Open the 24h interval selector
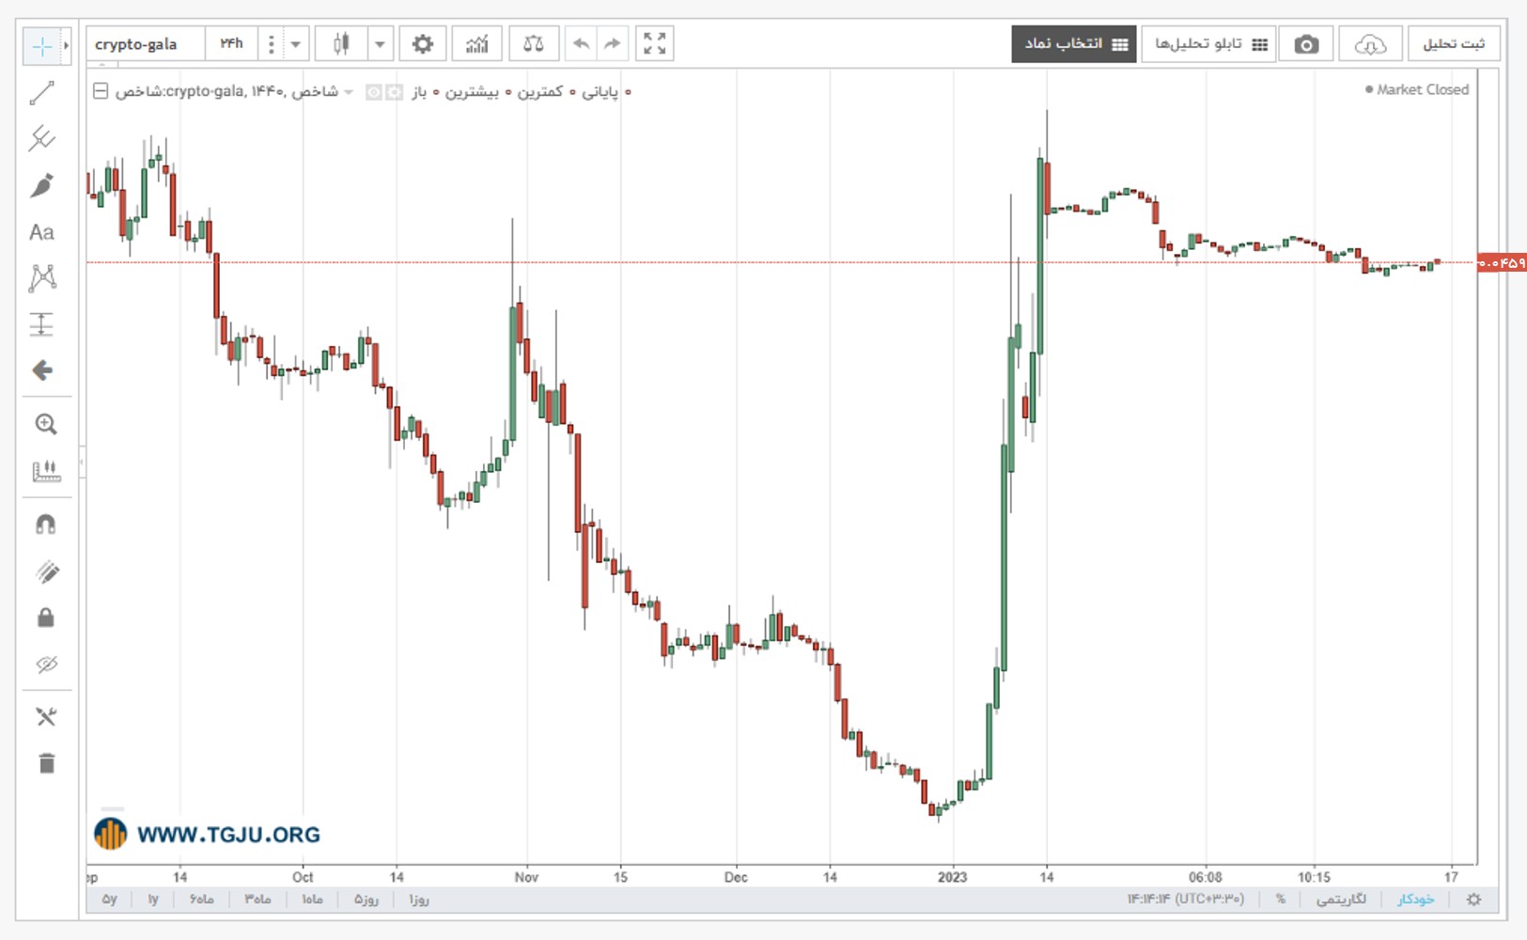1527x940 pixels. [x=231, y=44]
